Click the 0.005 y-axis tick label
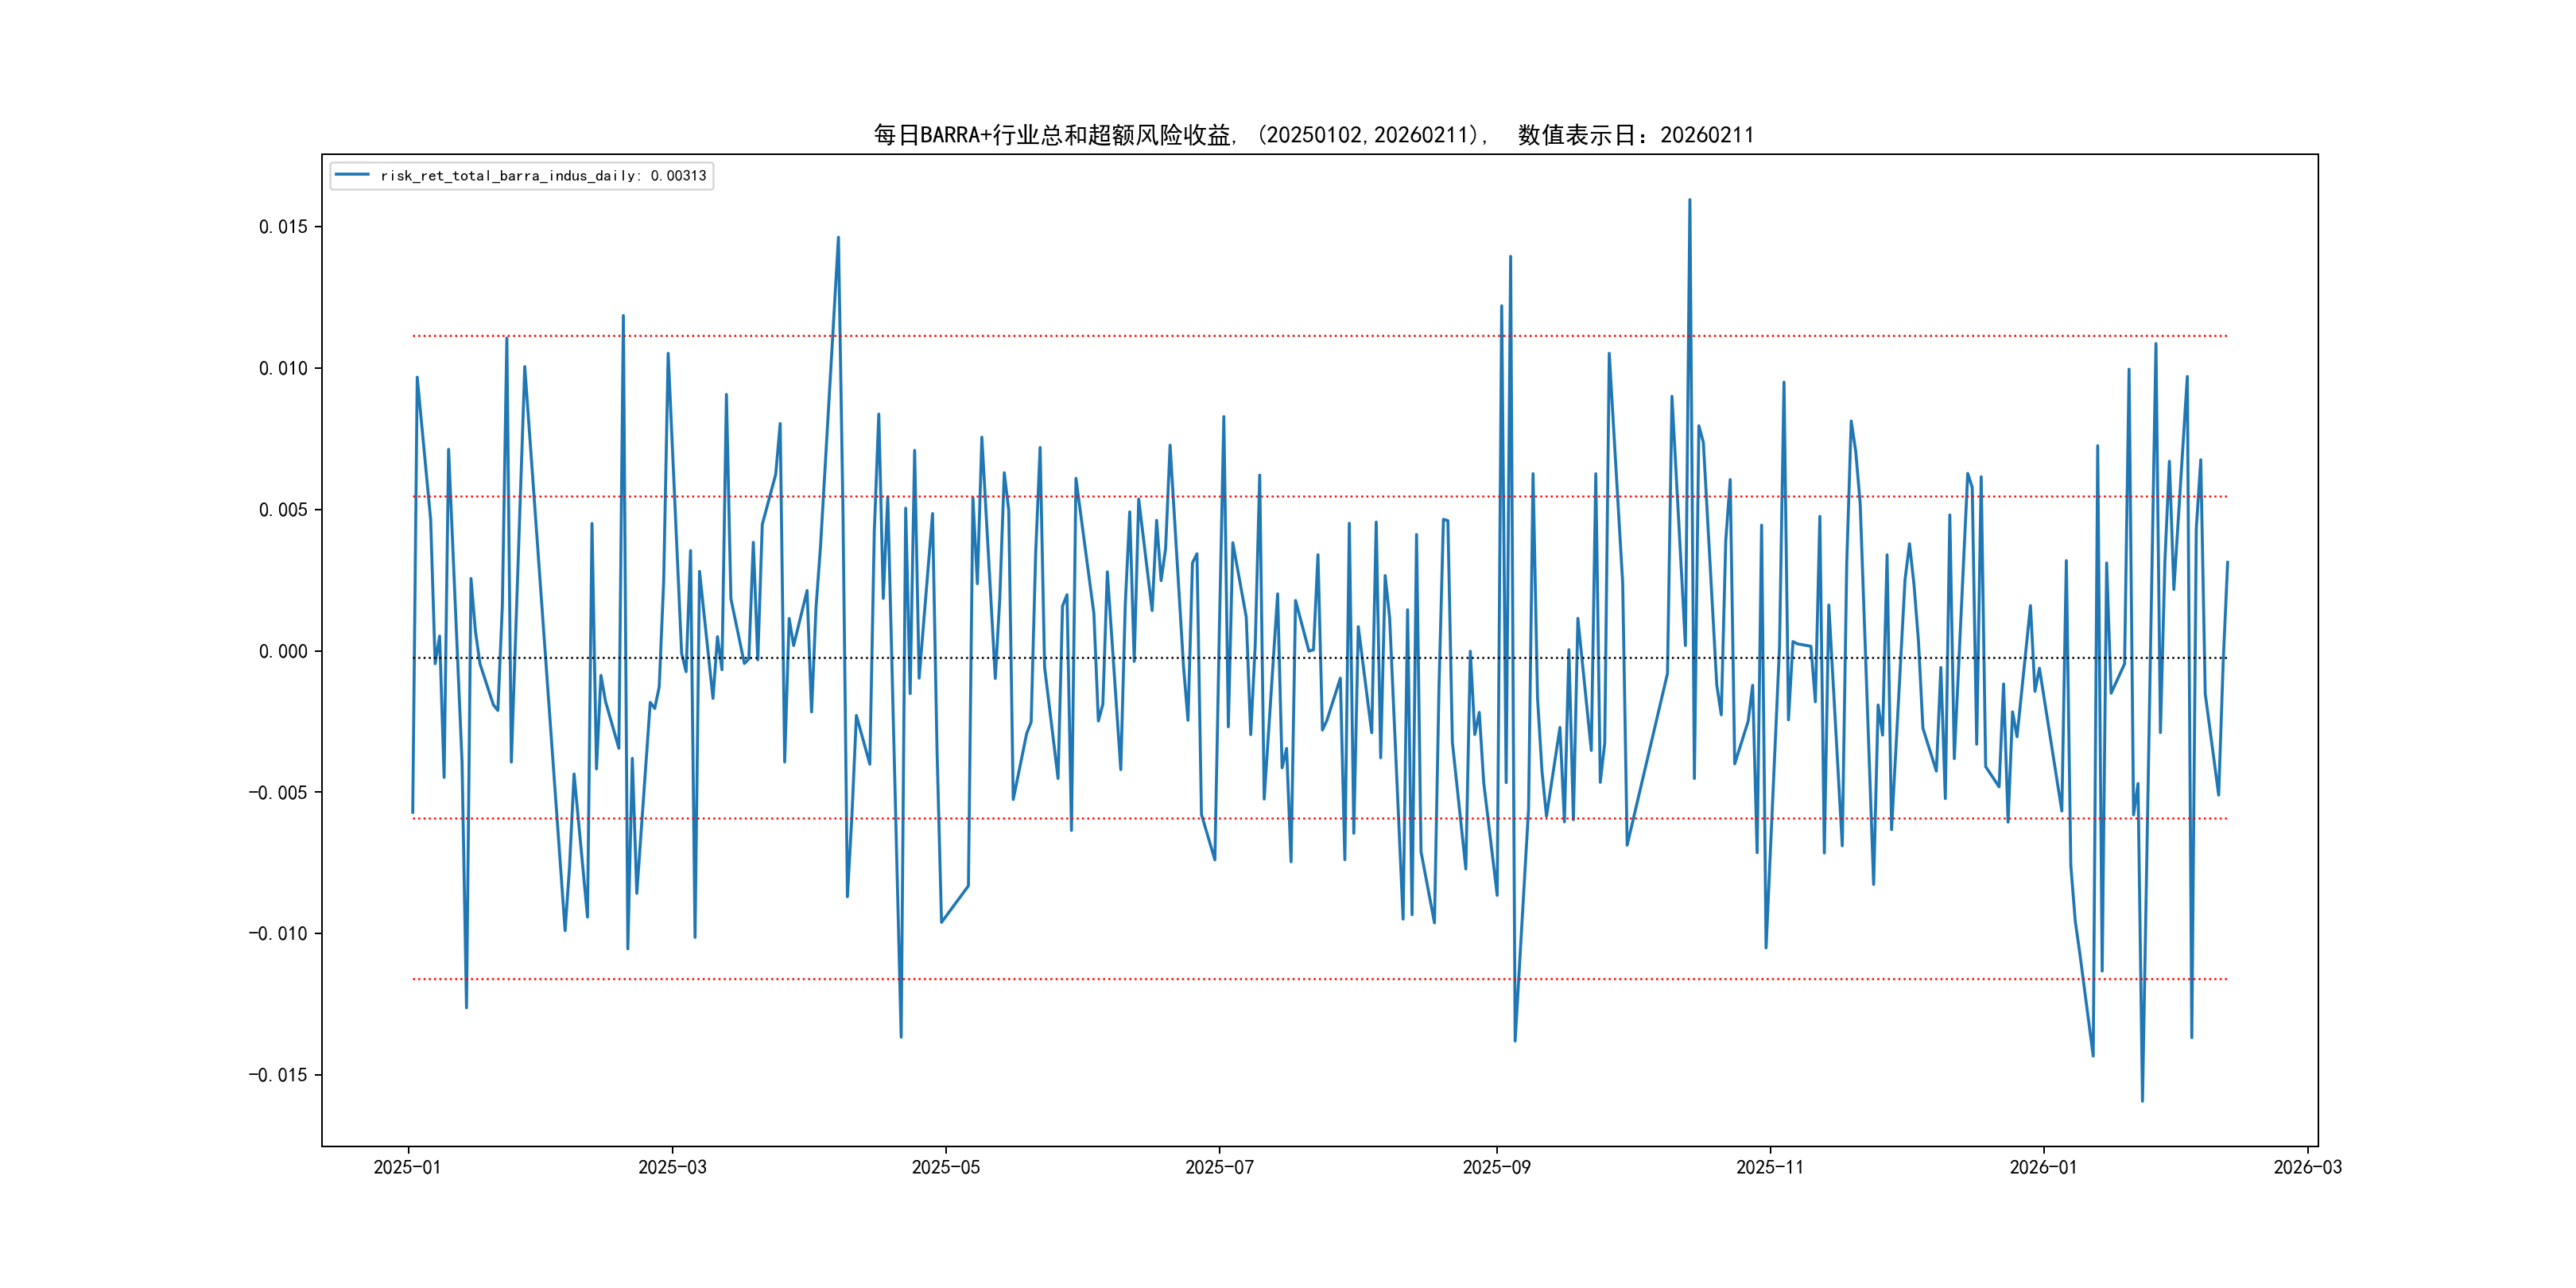2576x1288 pixels. click(x=283, y=510)
